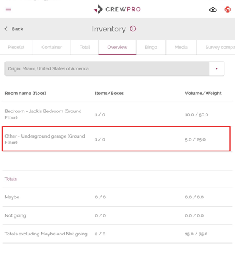Expand the Origin dropdown arrow
The image size is (235, 265).
(x=217, y=68)
